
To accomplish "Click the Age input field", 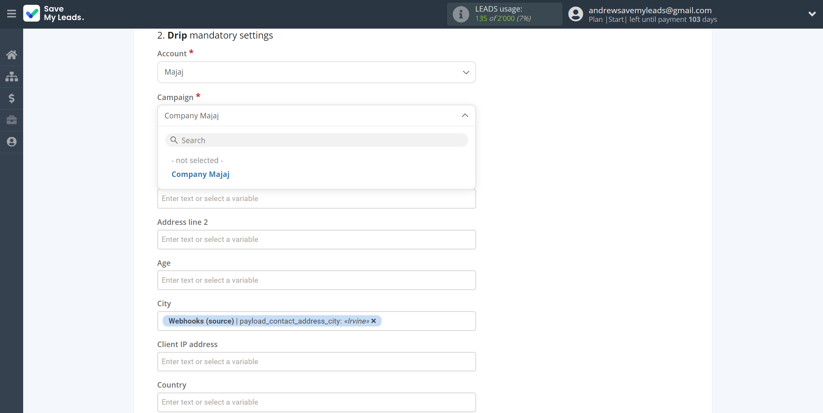I will (316, 280).
